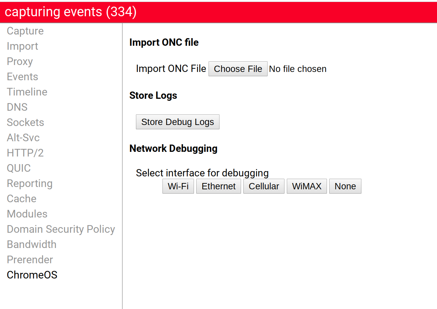The height and width of the screenshot is (309, 437).
Task: Open the Bandwidth tab
Action: (x=32, y=244)
